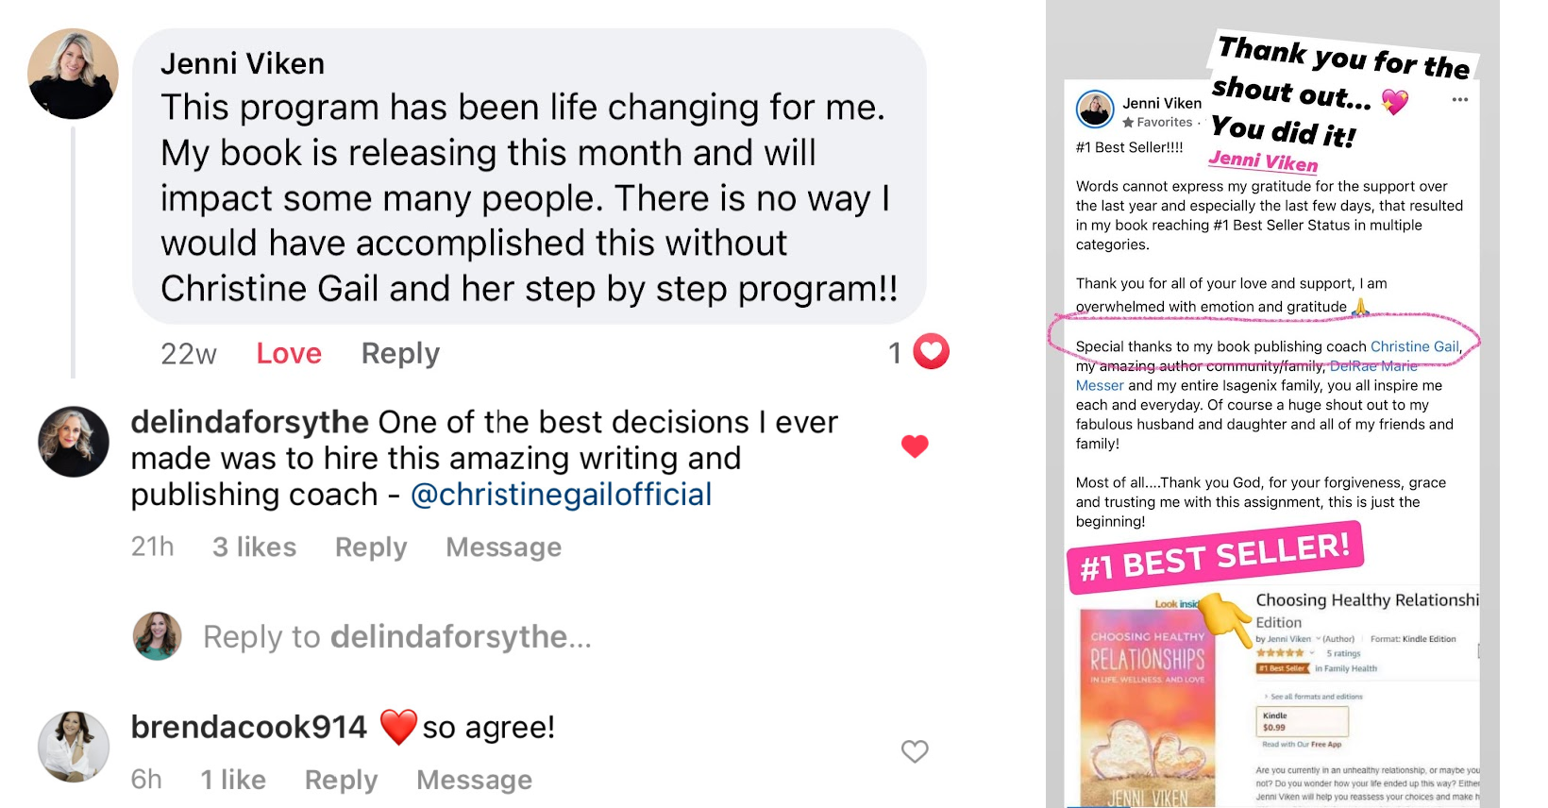Click the avatar beside the reply field
Viewport: 1548px width, 808px height.
[x=157, y=635]
